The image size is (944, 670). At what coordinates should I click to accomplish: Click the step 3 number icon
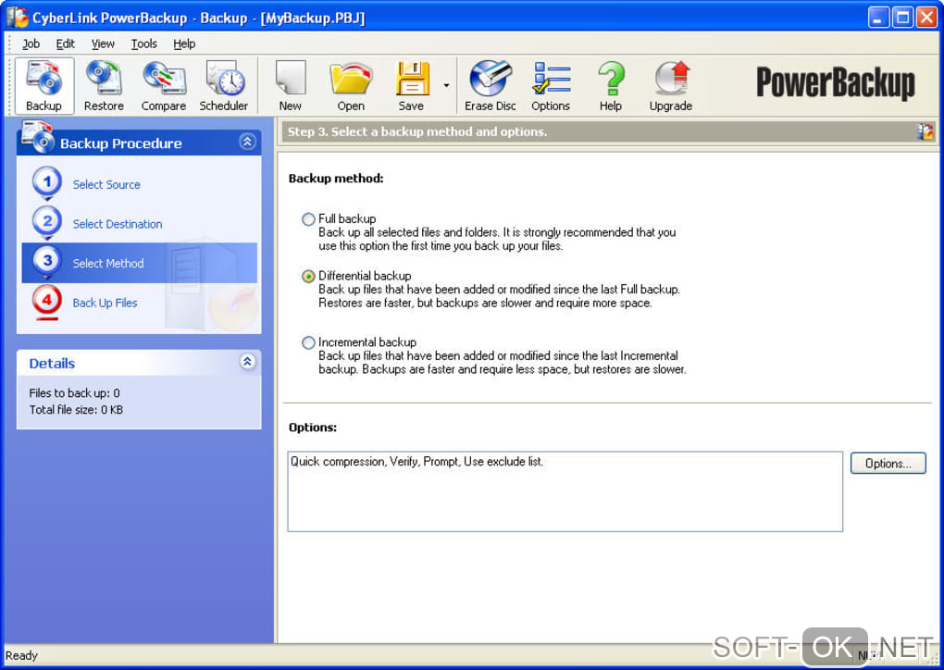(47, 261)
